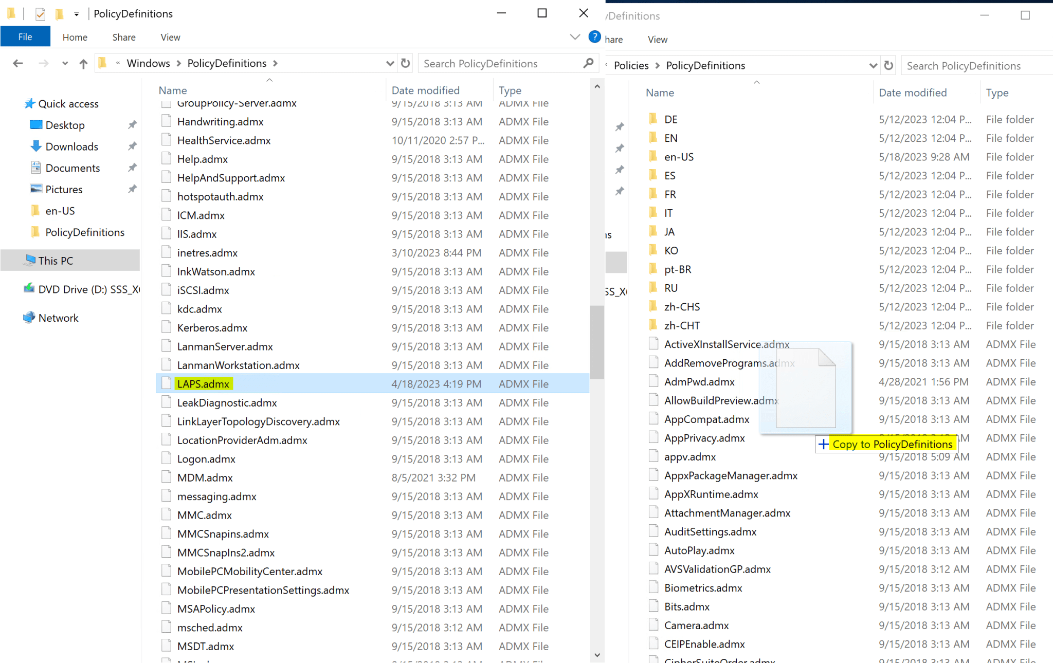Collapse the ribbon using the chevron arrow
Viewport: 1053px width, 663px height.
[574, 36]
